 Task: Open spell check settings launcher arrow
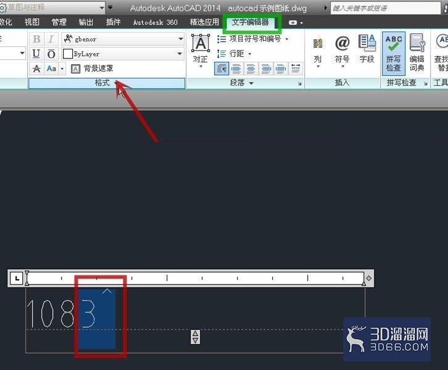click(x=425, y=83)
